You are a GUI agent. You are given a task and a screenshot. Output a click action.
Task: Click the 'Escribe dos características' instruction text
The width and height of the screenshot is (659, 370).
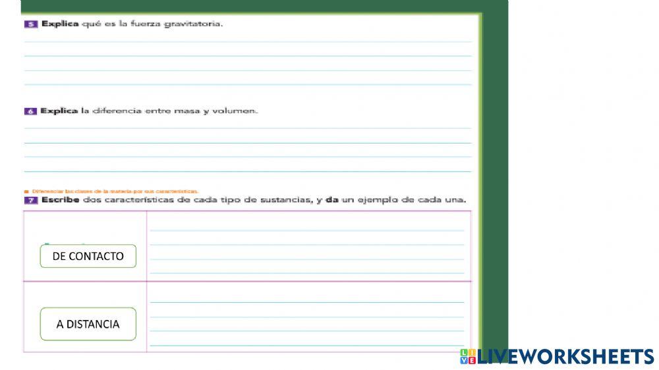coord(254,200)
